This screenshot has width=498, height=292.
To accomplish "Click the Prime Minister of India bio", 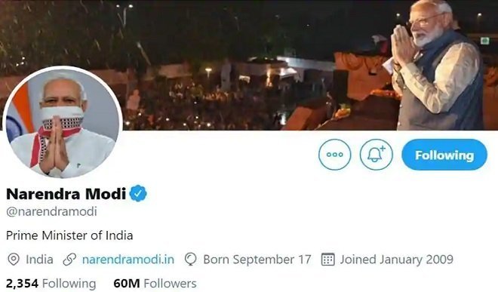I will (69, 235).
